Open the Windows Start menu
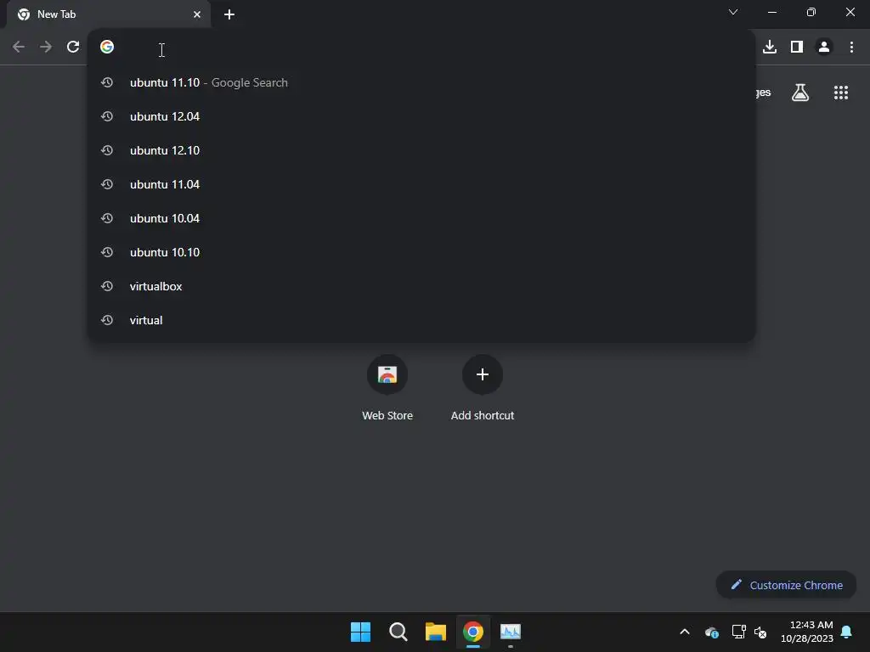This screenshot has width=870, height=652. point(360,632)
